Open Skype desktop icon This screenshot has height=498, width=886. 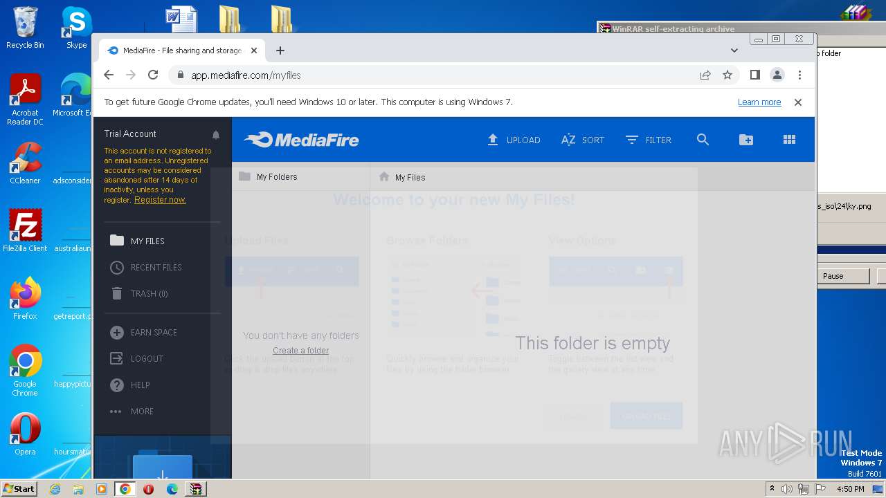click(76, 28)
